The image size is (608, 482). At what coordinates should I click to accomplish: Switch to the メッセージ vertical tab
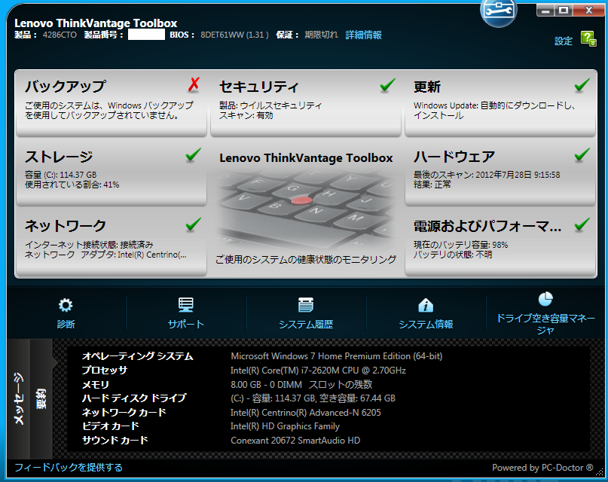point(18,398)
